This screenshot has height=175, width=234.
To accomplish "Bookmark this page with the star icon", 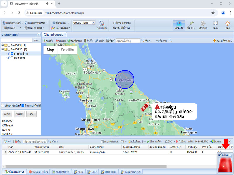I will click(x=213, y=13).
